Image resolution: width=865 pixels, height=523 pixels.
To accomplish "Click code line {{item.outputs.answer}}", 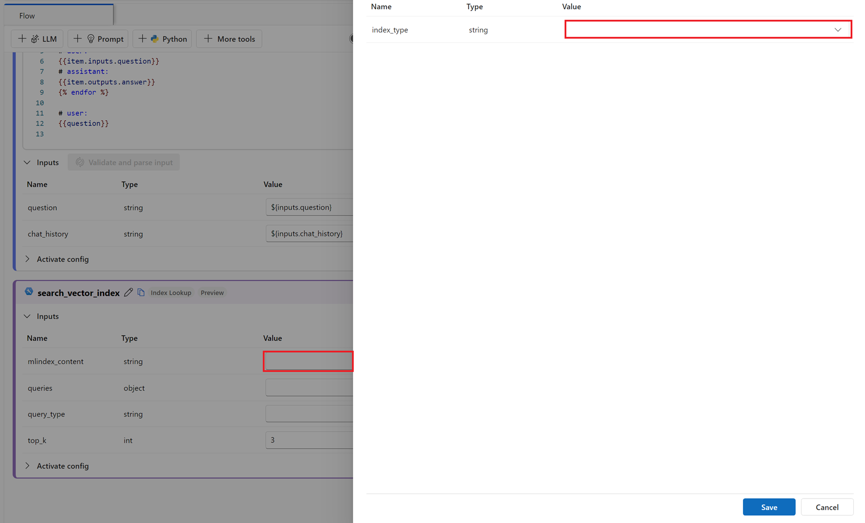I will click(106, 82).
